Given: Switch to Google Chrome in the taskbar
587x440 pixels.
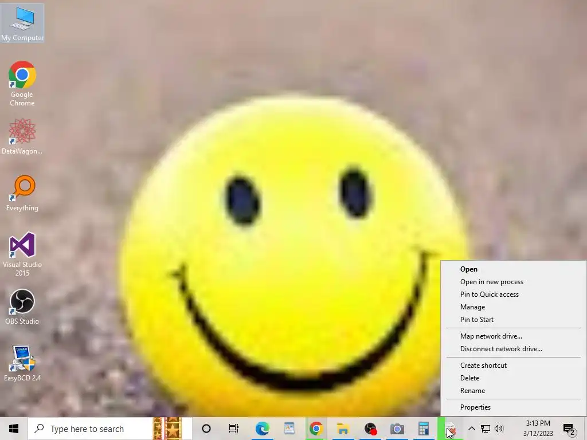Looking at the screenshot, I should [316, 429].
